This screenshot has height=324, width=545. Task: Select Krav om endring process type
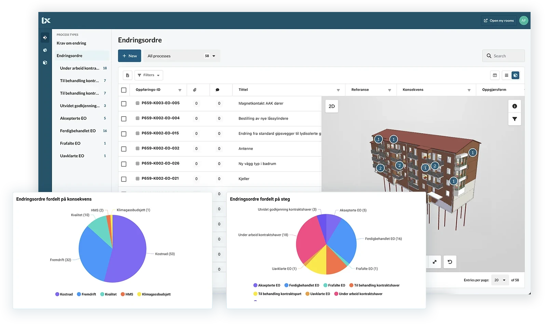(71, 43)
